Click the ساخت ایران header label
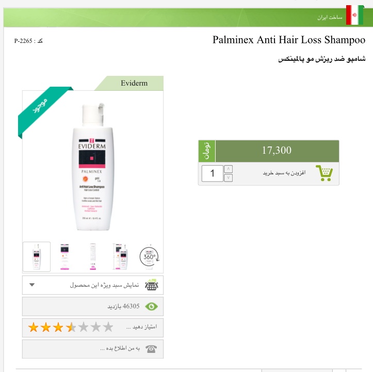Screen dimensions: 373x372 pos(330,17)
